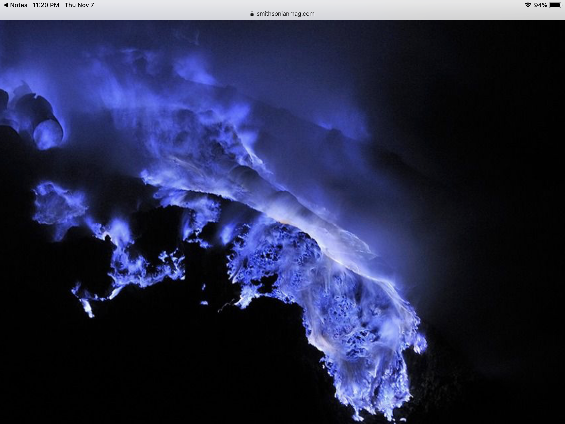Screen dimensions: 565x424
Task: Click the padlock icon beside the URL
Action: 252,14
